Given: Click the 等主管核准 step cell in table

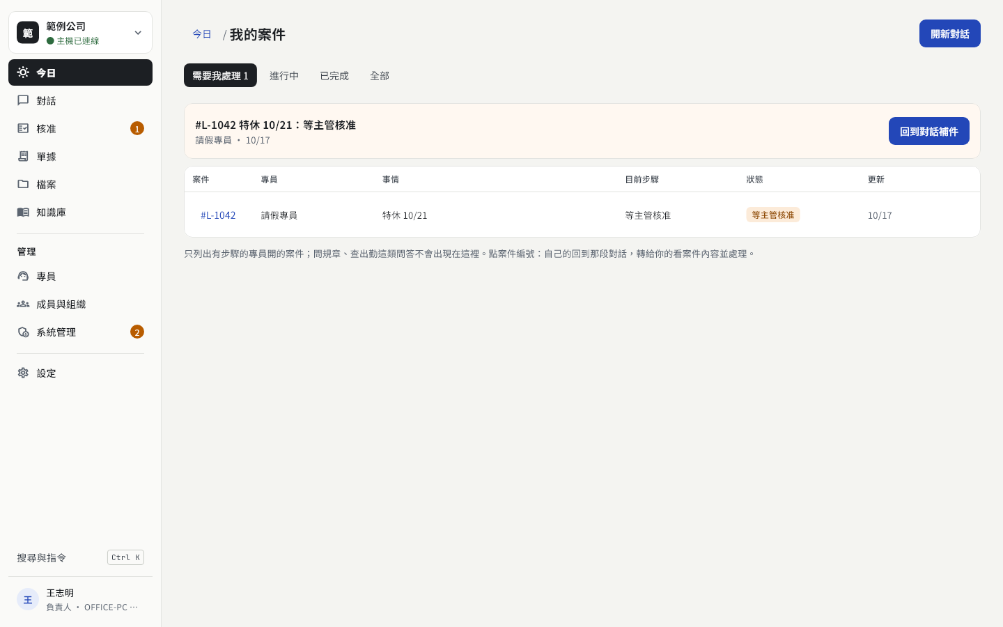Looking at the screenshot, I should (648, 215).
